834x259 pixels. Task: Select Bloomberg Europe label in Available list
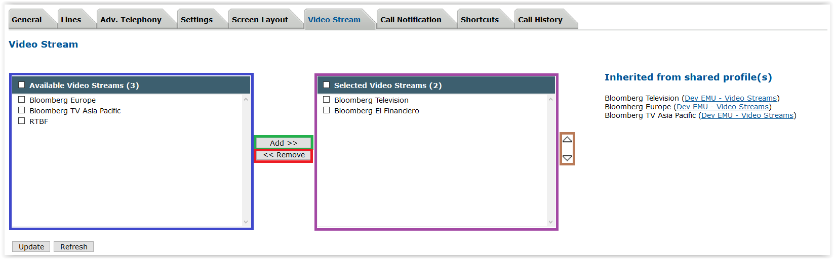(62, 100)
